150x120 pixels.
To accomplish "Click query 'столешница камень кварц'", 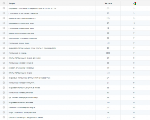I will [19, 43].
